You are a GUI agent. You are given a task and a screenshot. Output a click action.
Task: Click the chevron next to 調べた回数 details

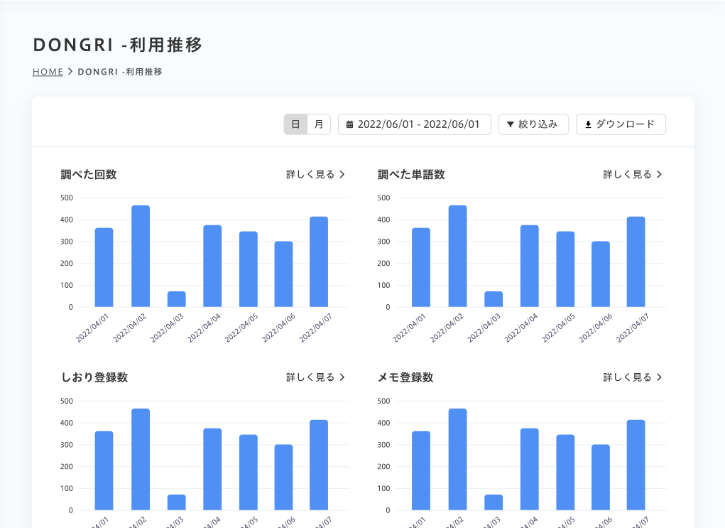[x=342, y=174]
